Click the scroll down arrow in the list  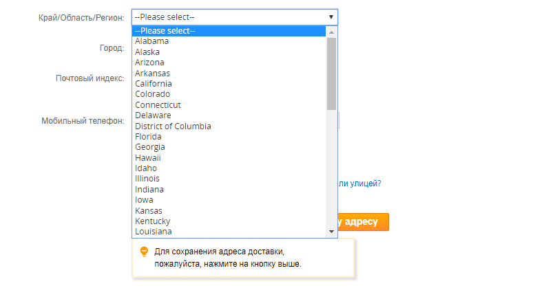click(332, 232)
